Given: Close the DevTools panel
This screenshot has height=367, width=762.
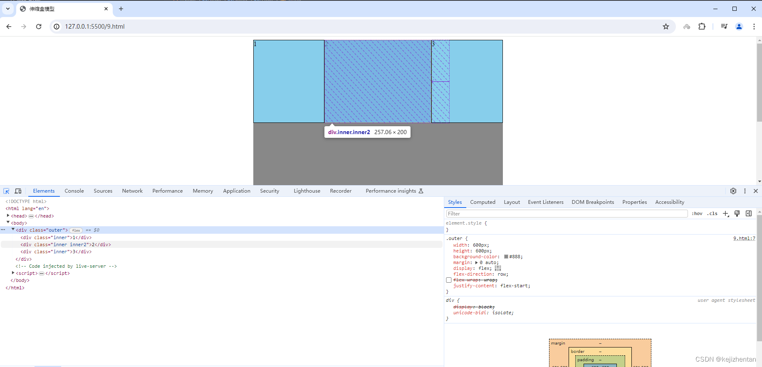Looking at the screenshot, I should coord(756,191).
